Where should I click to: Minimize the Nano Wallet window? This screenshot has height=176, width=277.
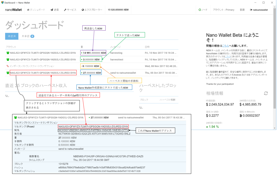coord(255,2)
